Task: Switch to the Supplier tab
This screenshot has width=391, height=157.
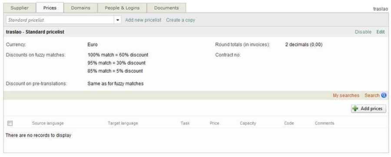Action: pyautogui.click(x=20, y=8)
